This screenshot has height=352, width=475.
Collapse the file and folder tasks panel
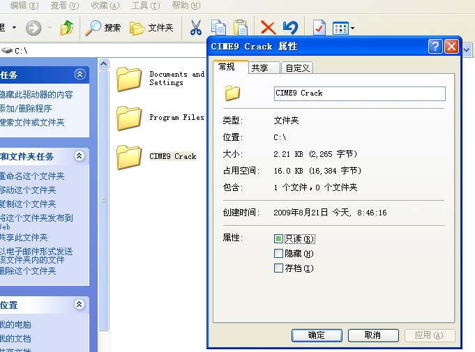tap(80, 156)
